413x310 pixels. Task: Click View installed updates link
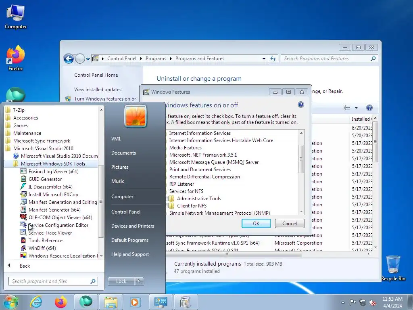[98, 89]
